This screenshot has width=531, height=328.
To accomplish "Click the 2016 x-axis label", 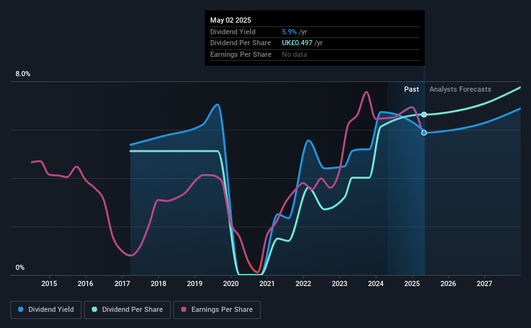I will click(x=85, y=283).
